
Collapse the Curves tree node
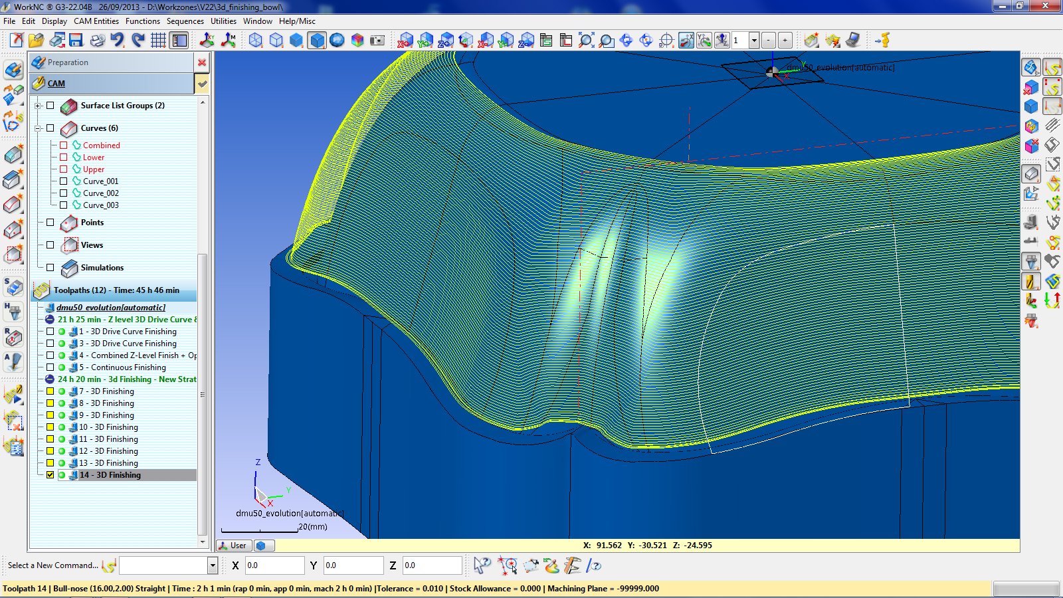point(38,128)
